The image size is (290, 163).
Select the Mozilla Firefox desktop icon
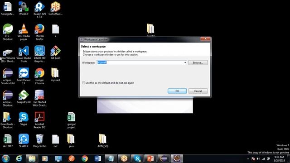pos(39,32)
